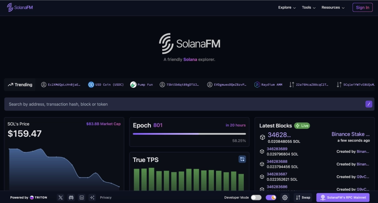This screenshot has width=378, height=203.
Task: Open the Tools dropdown menu
Action: click(x=309, y=7)
